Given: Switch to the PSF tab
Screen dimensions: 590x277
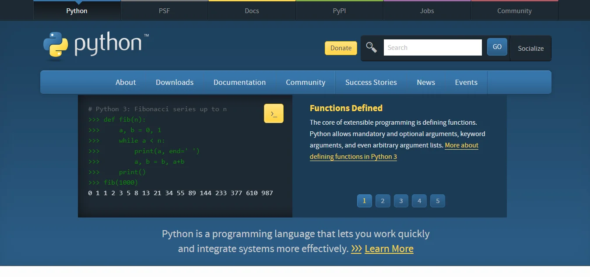Looking at the screenshot, I should point(164,11).
